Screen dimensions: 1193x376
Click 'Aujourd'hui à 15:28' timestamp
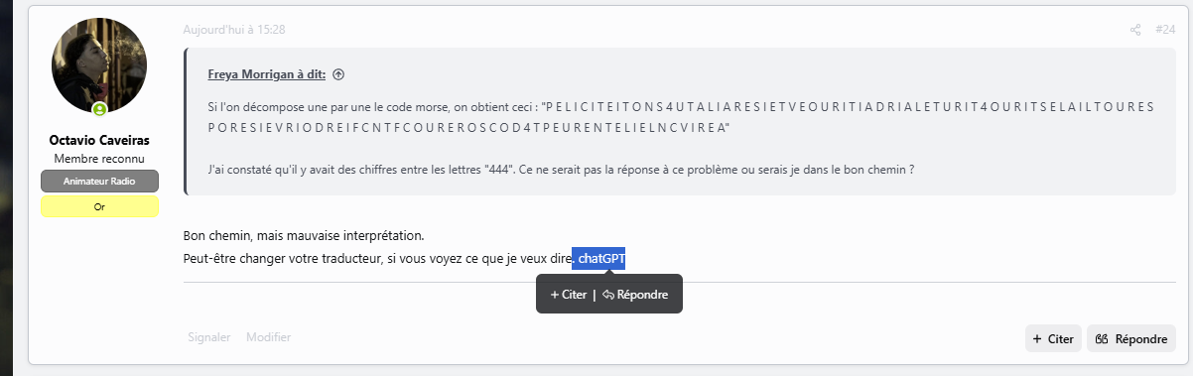pos(234,30)
